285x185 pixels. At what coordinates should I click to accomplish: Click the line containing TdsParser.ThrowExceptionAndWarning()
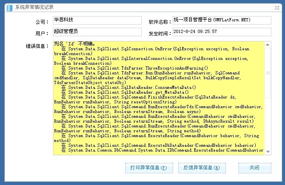(134, 68)
